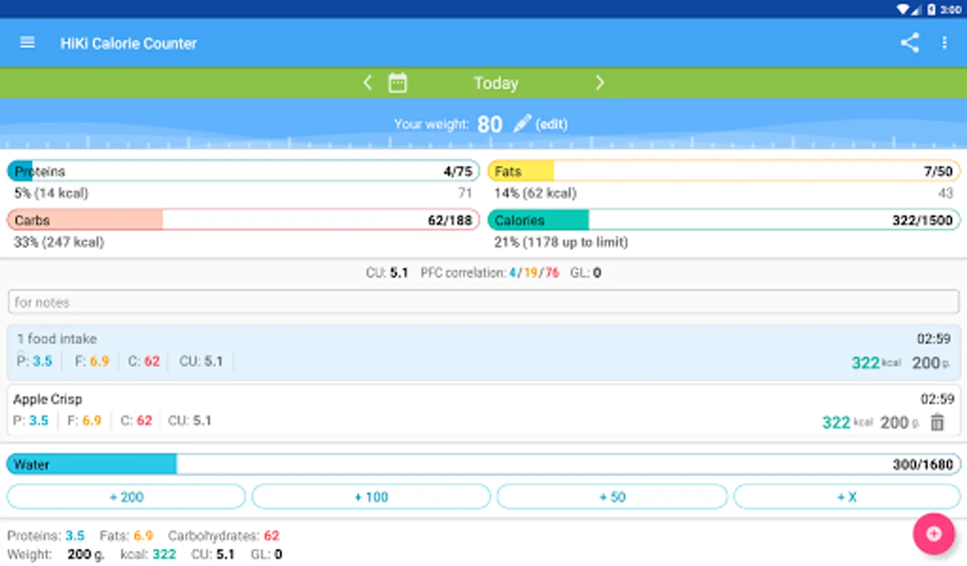Select the Today date label
Screen dimensions: 967x566
tap(496, 83)
